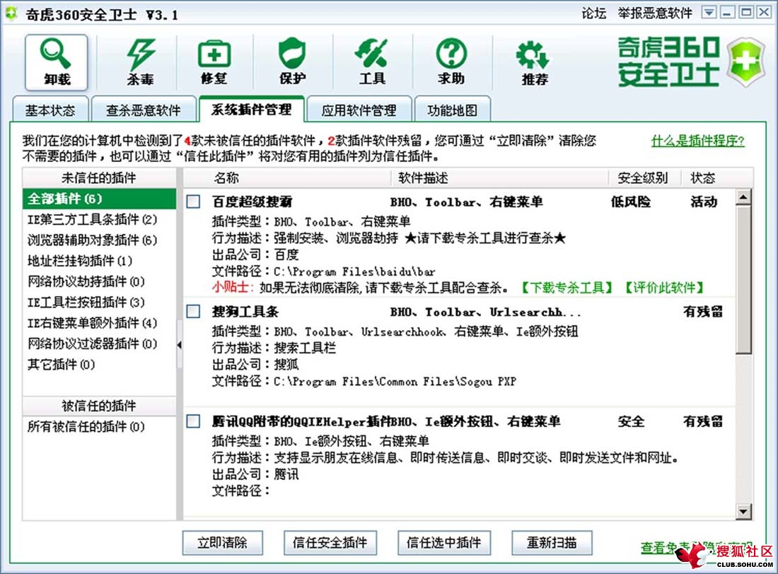Click the 保护 protection shield icon

(293, 62)
